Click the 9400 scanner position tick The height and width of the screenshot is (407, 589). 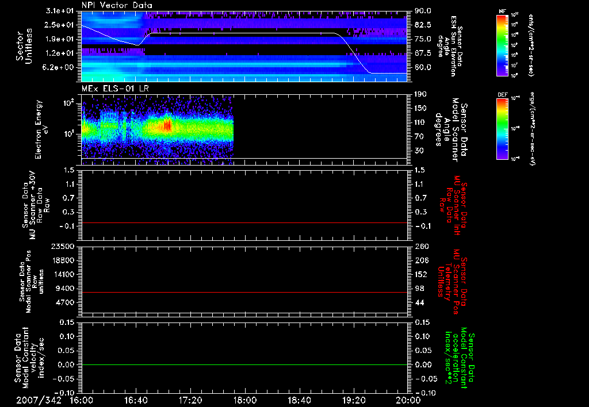66,289
